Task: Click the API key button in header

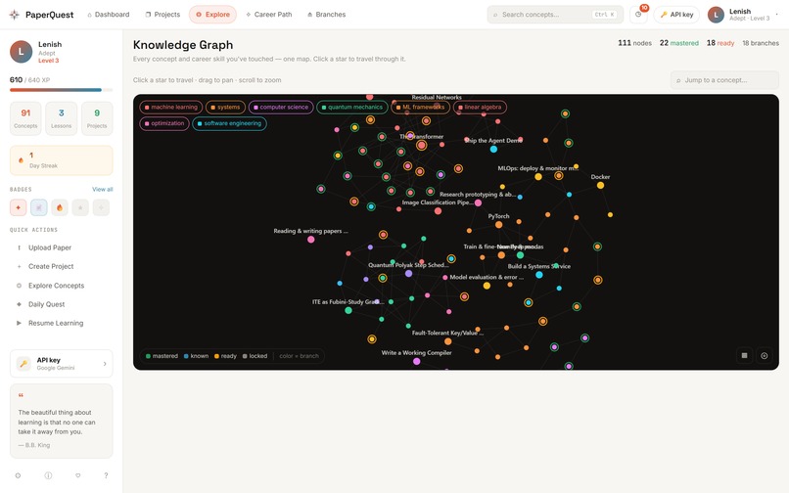Action: 676,15
